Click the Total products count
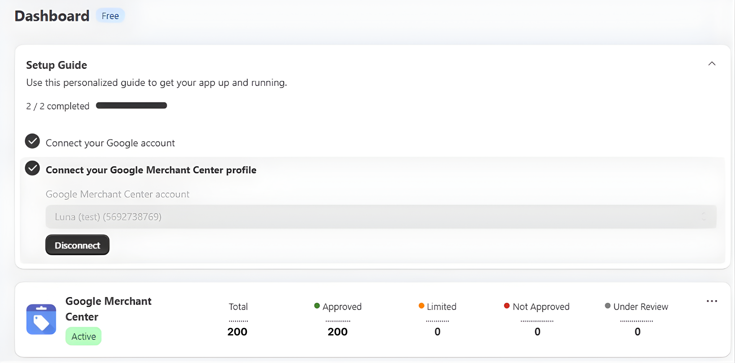This screenshot has height=363, width=735. [x=237, y=332]
